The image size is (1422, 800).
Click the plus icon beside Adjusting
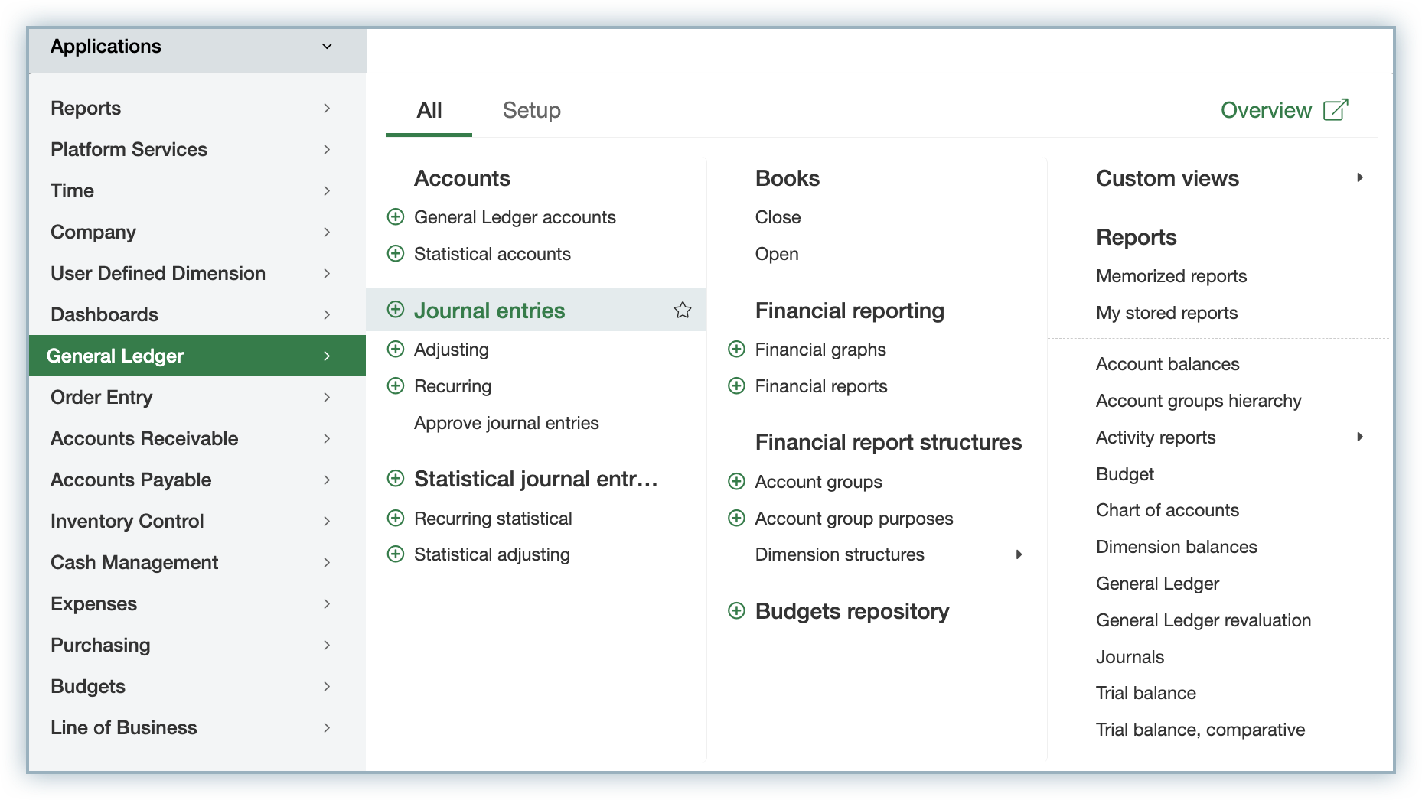click(396, 350)
